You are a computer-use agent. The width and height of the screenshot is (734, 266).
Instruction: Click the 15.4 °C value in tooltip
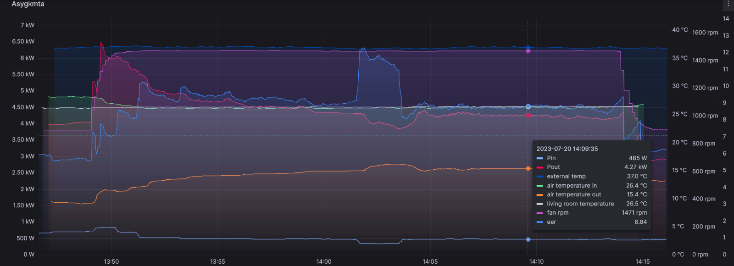pyautogui.click(x=637, y=194)
